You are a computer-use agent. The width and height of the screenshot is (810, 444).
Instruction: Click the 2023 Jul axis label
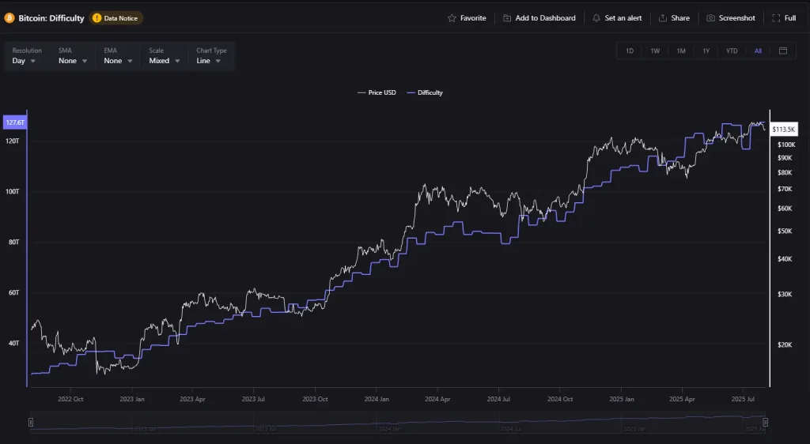click(x=253, y=399)
